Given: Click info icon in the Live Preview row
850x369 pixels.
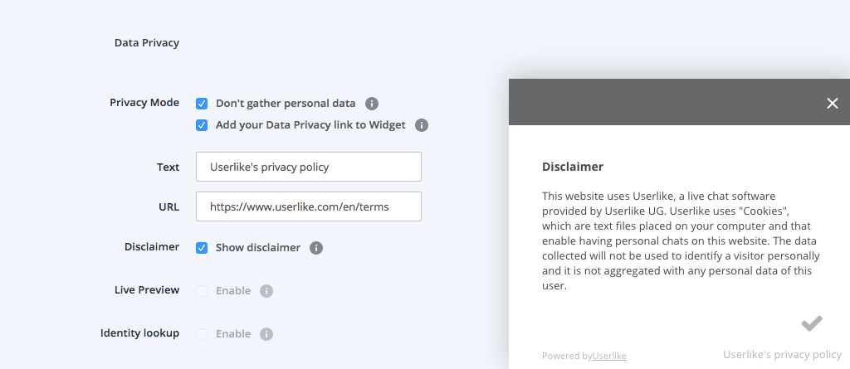Looking at the screenshot, I should point(266,291).
